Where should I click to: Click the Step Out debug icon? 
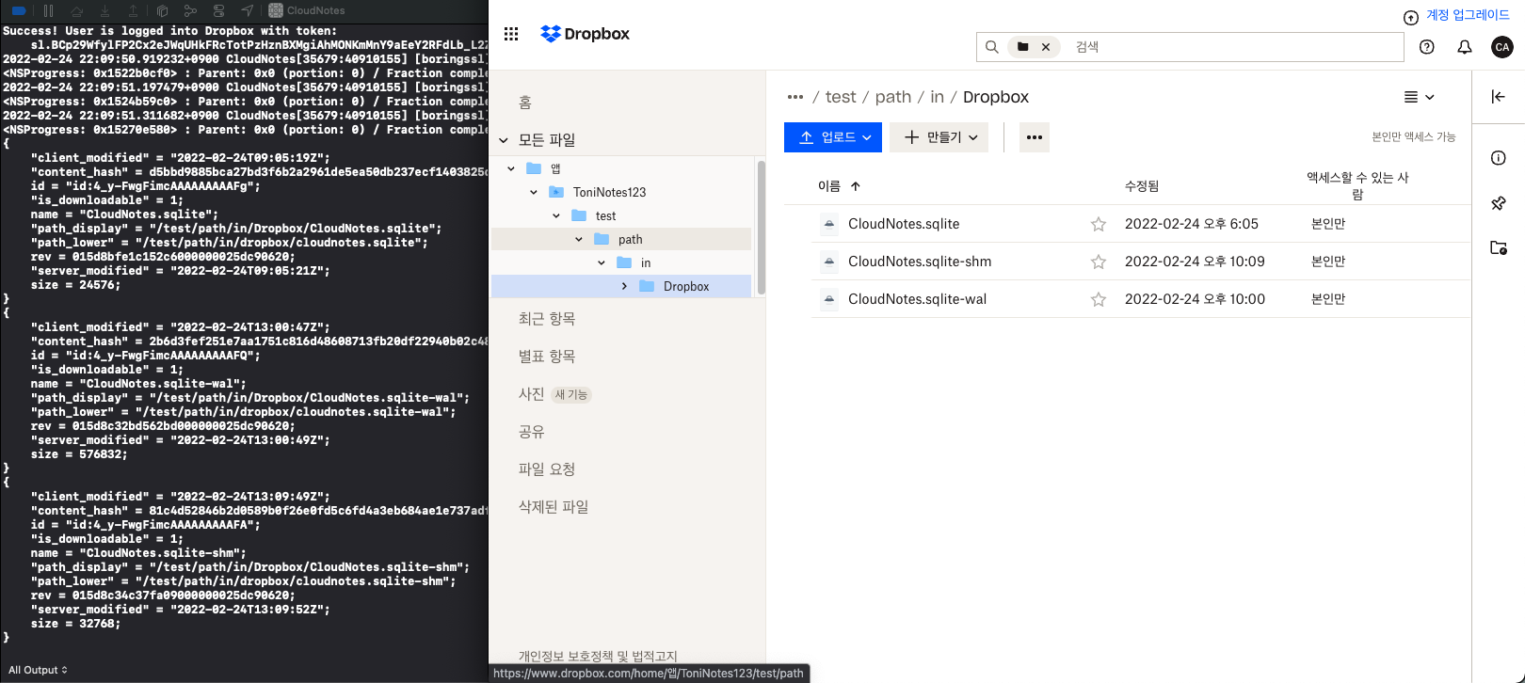tap(133, 10)
